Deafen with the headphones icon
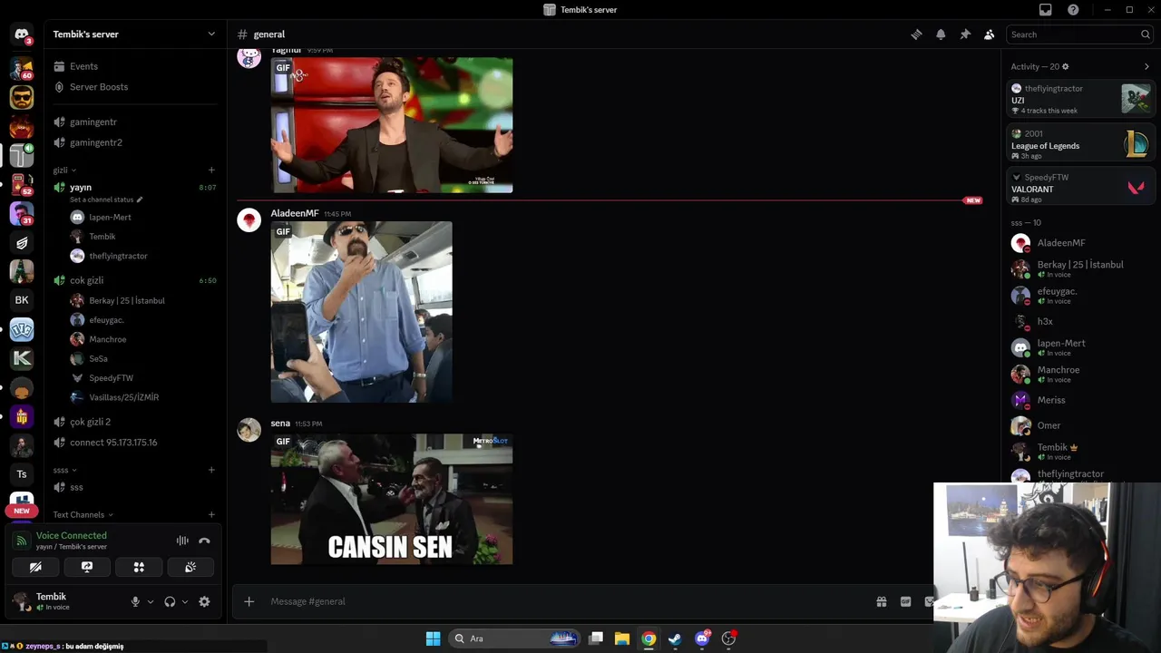This screenshot has height=653, width=1161. 170,601
